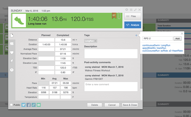This screenshot has width=191, height=117.
Task: Click the Max Elevation 5276 field
Action: tap(66, 92)
